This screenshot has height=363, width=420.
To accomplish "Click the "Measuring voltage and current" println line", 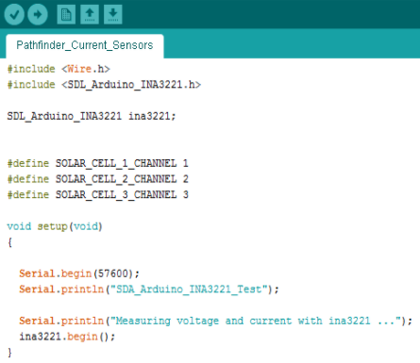I will click(x=215, y=321).
